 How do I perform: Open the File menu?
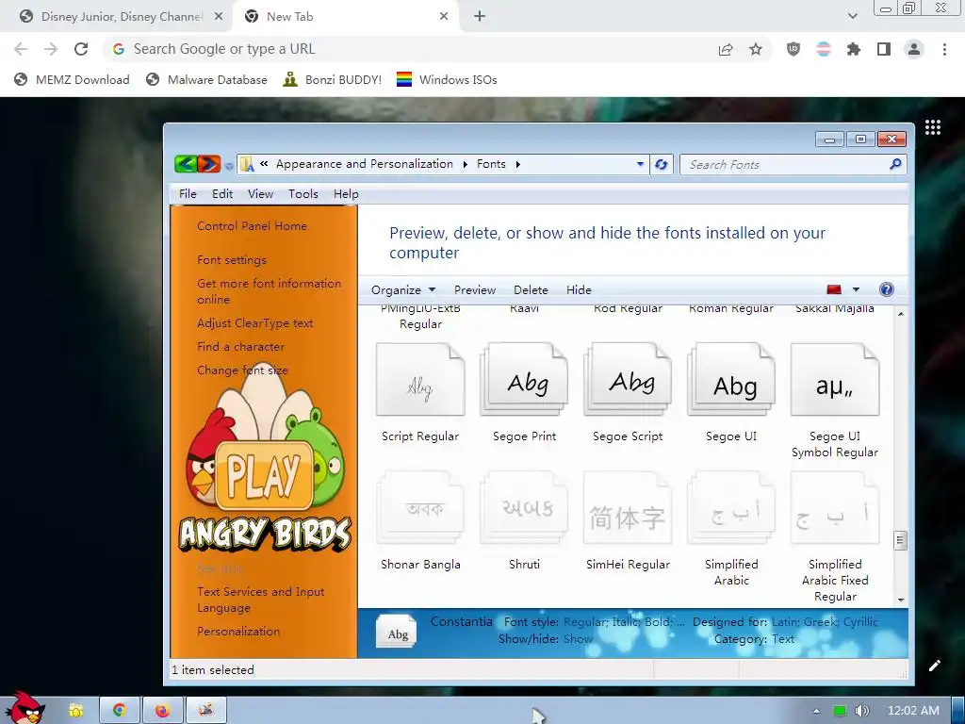[x=188, y=194]
